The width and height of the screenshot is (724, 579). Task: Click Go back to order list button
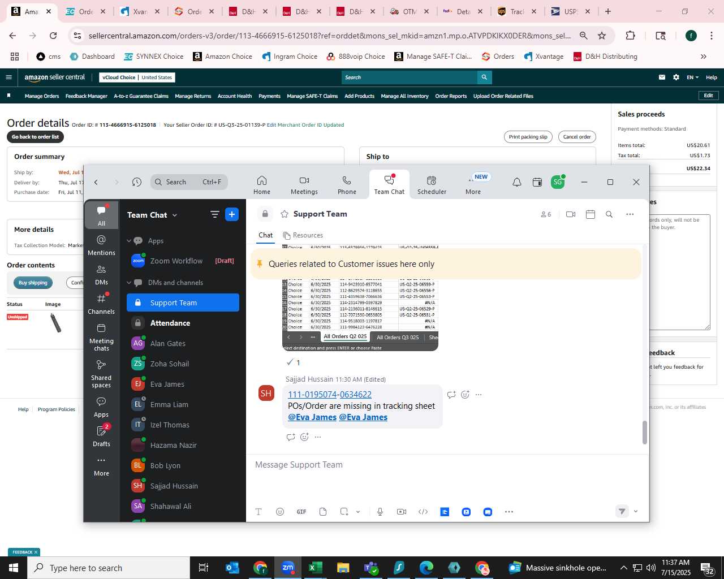[x=36, y=137]
